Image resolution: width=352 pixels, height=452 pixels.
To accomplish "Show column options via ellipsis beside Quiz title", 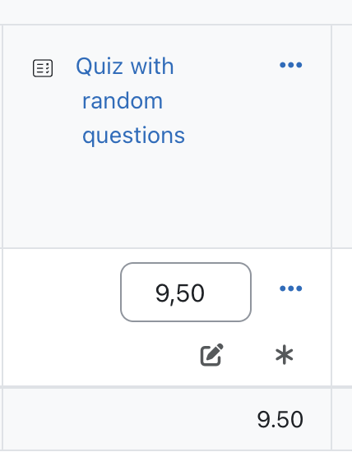I will click(x=291, y=65).
